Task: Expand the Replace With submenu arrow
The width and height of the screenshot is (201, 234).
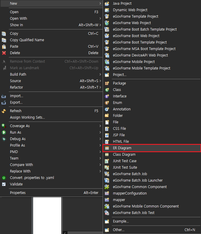Action: (x=100, y=171)
